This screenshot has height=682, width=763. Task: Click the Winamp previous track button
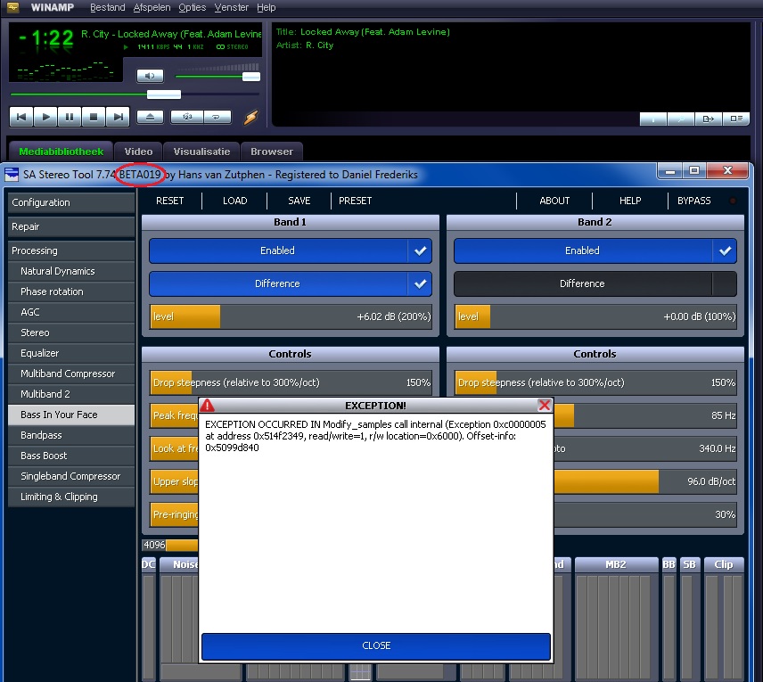(21, 117)
